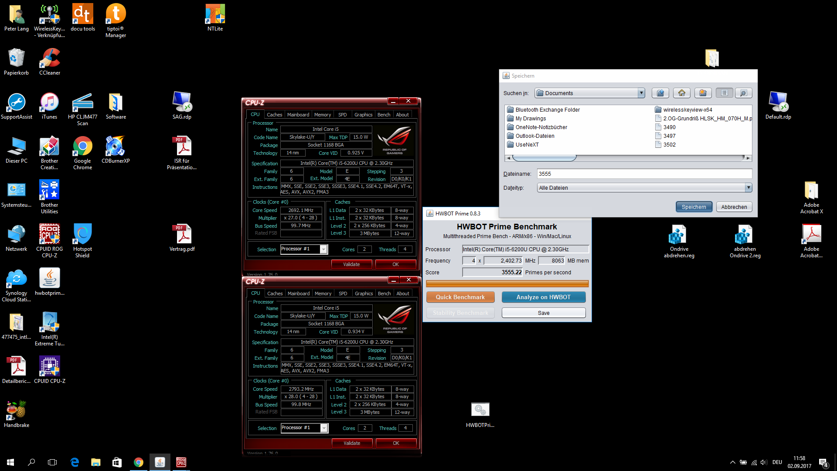Select OneNote-Notizbücher folder in file list
The image size is (837, 471).
(537, 127)
